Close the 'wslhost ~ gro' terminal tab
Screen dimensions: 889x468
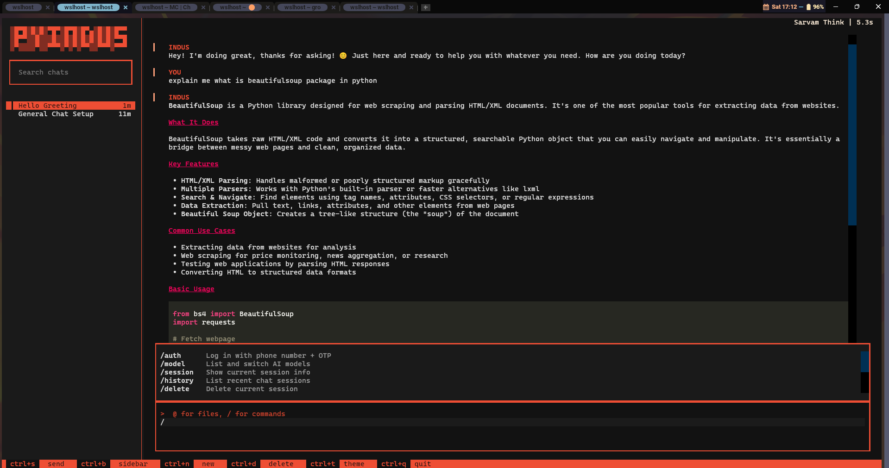click(334, 7)
